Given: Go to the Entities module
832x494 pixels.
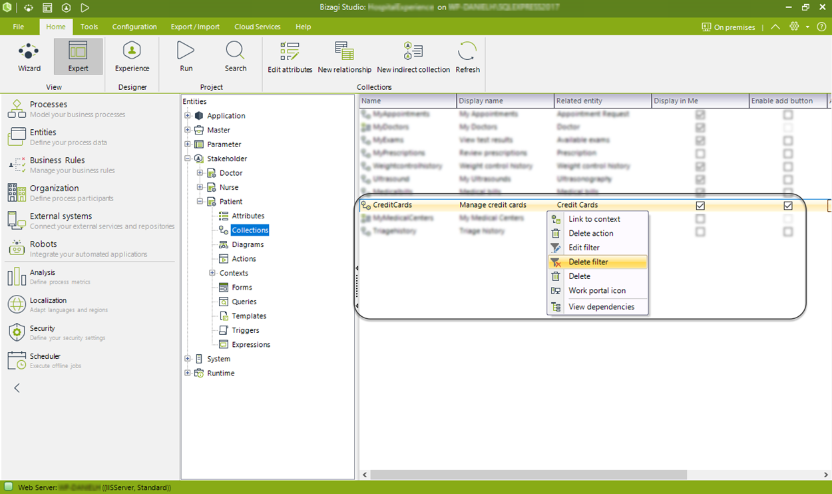Looking at the screenshot, I should (91, 136).
